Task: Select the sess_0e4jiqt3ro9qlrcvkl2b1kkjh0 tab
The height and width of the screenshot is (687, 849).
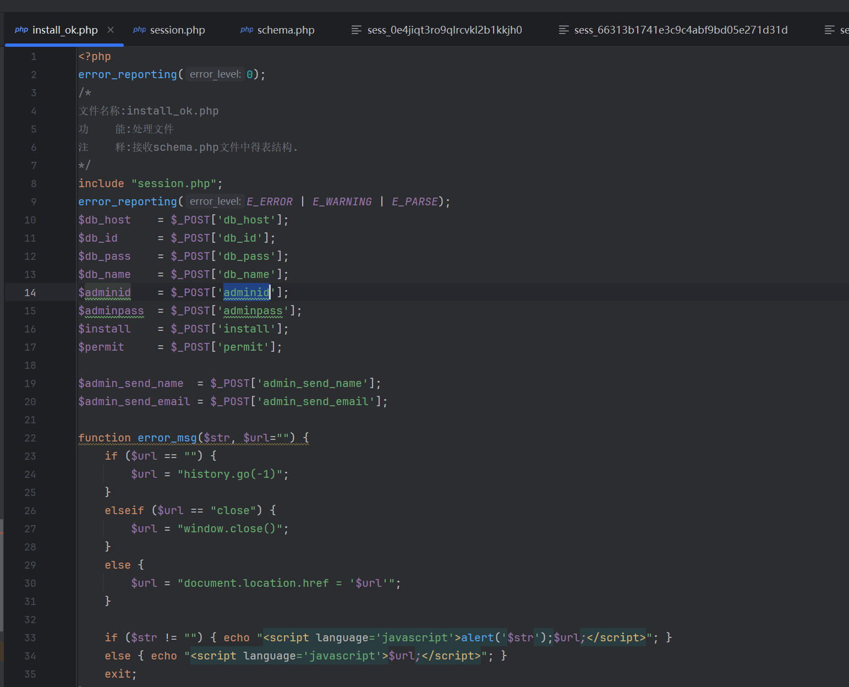Action: [x=445, y=30]
